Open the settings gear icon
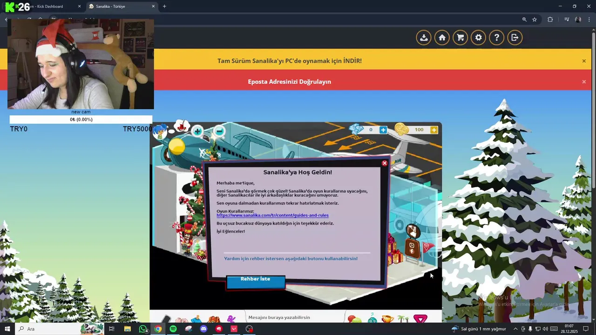596x335 pixels. (478, 38)
